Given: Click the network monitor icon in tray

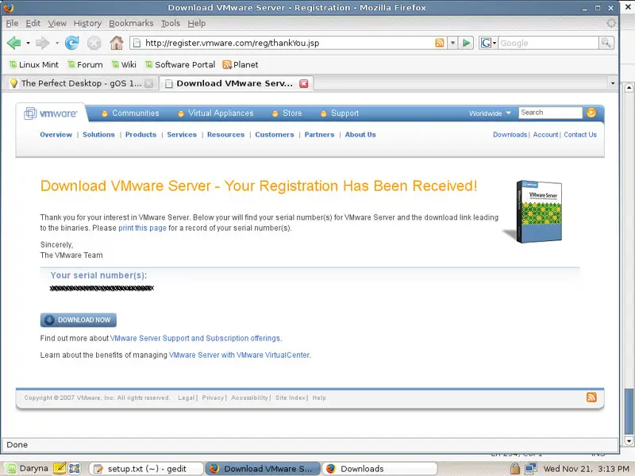Looking at the screenshot, I should (x=530, y=468).
